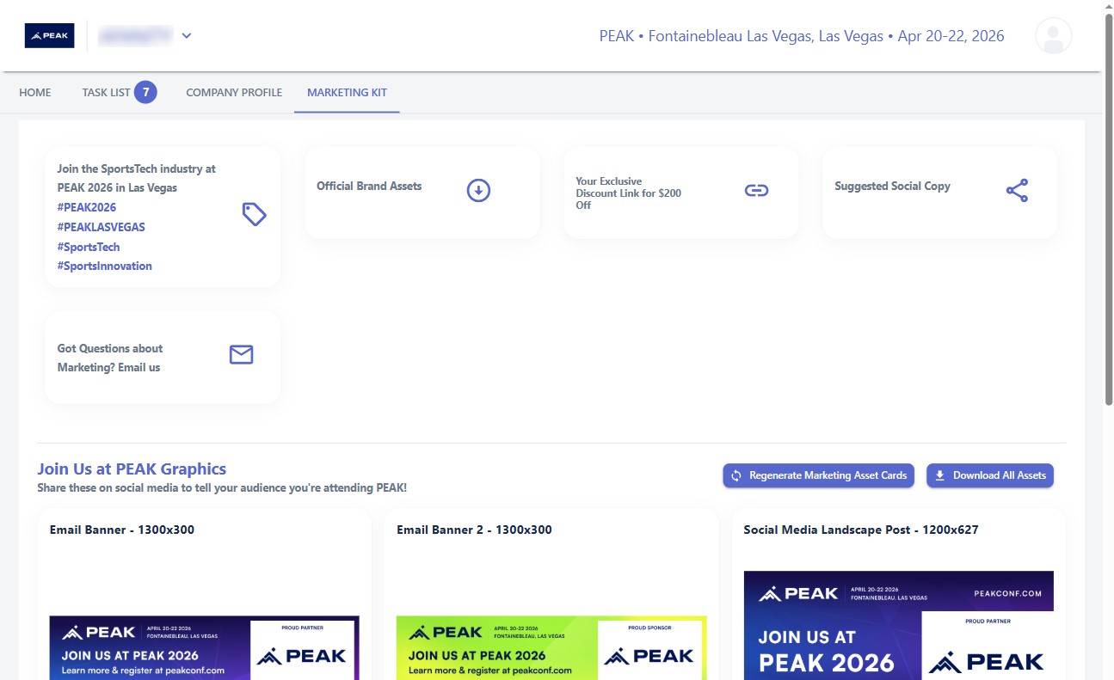Click the Download All Assets button
The image size is (1114, 680).
point(989,475)
